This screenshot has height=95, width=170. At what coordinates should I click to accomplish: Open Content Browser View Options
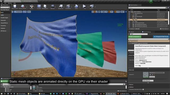tap(122, 91)
